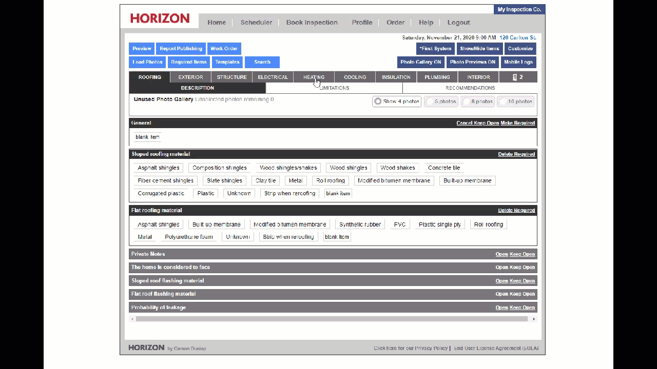Screen dimensions: 657x369
Task: Open the Private Notes section
Action: pyautogui.click(x=501, y=254)
